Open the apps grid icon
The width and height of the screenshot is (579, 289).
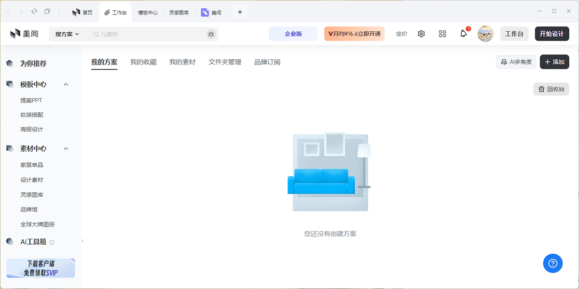click(442, 34)
